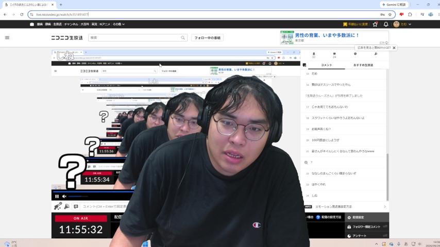Open the Windows Start button
Viewport: 440px width, 247px height.
click(145, 244)
